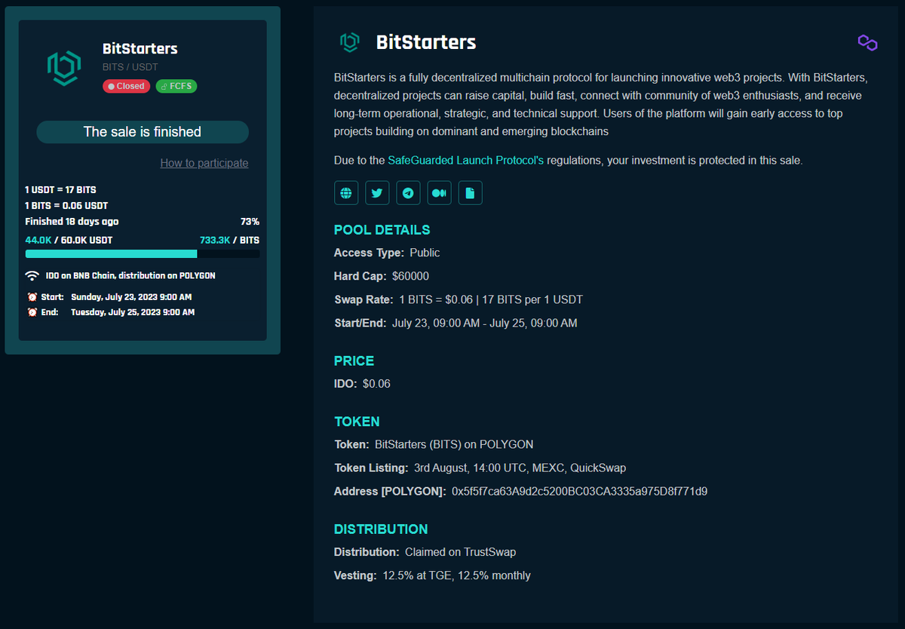Click the 1 USDT = 17 BITS rate
Screen dimensions: 905x629
click(x=60, y=190)
